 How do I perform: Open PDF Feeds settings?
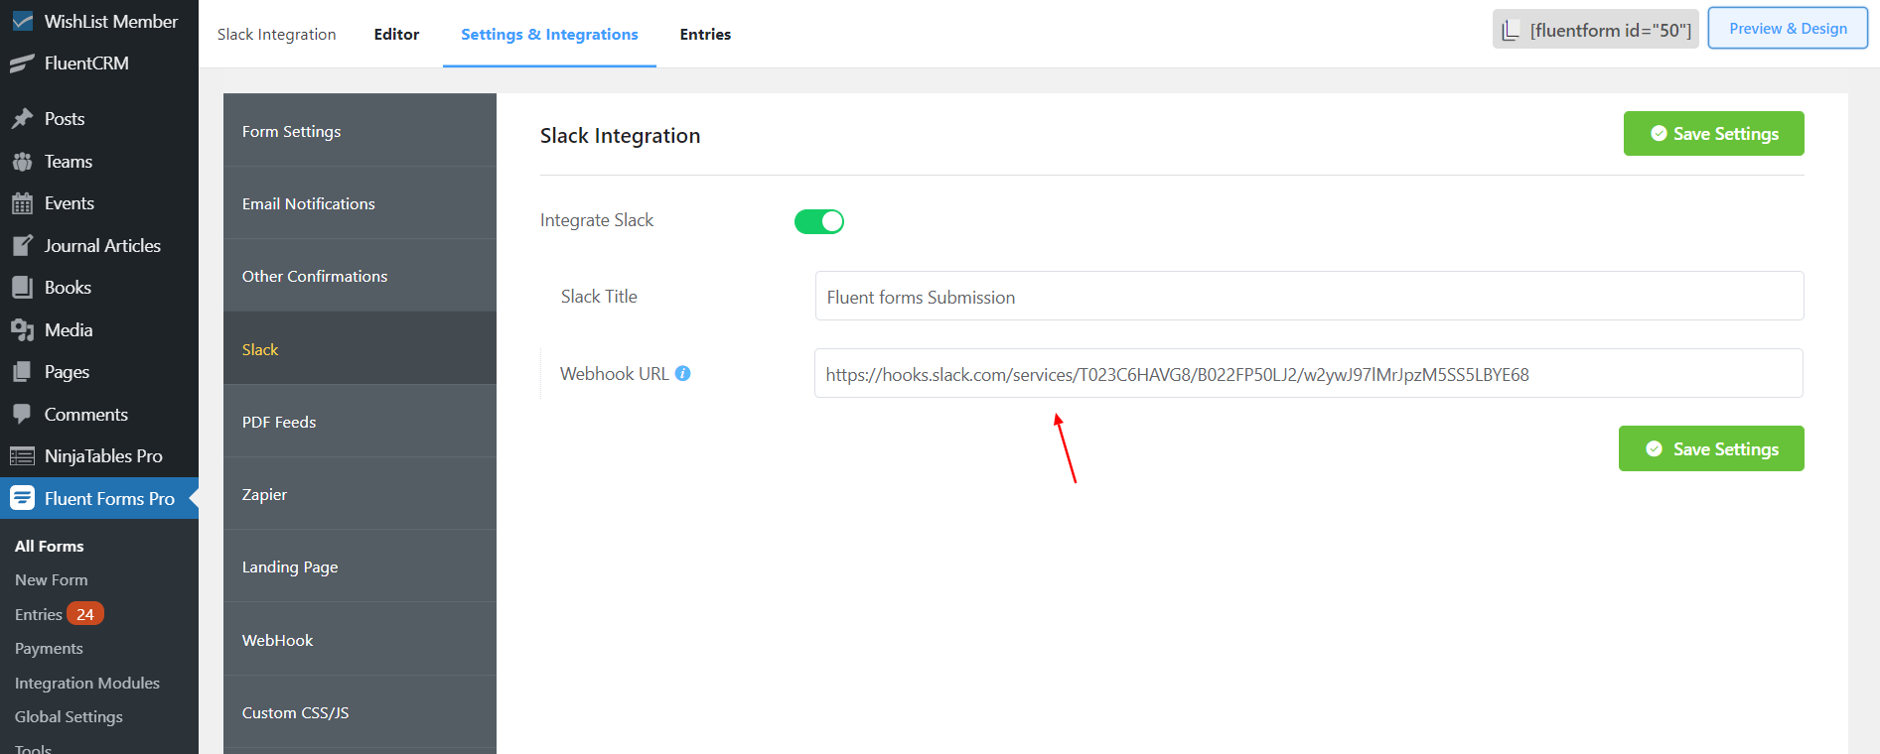(x=360, y=422)
